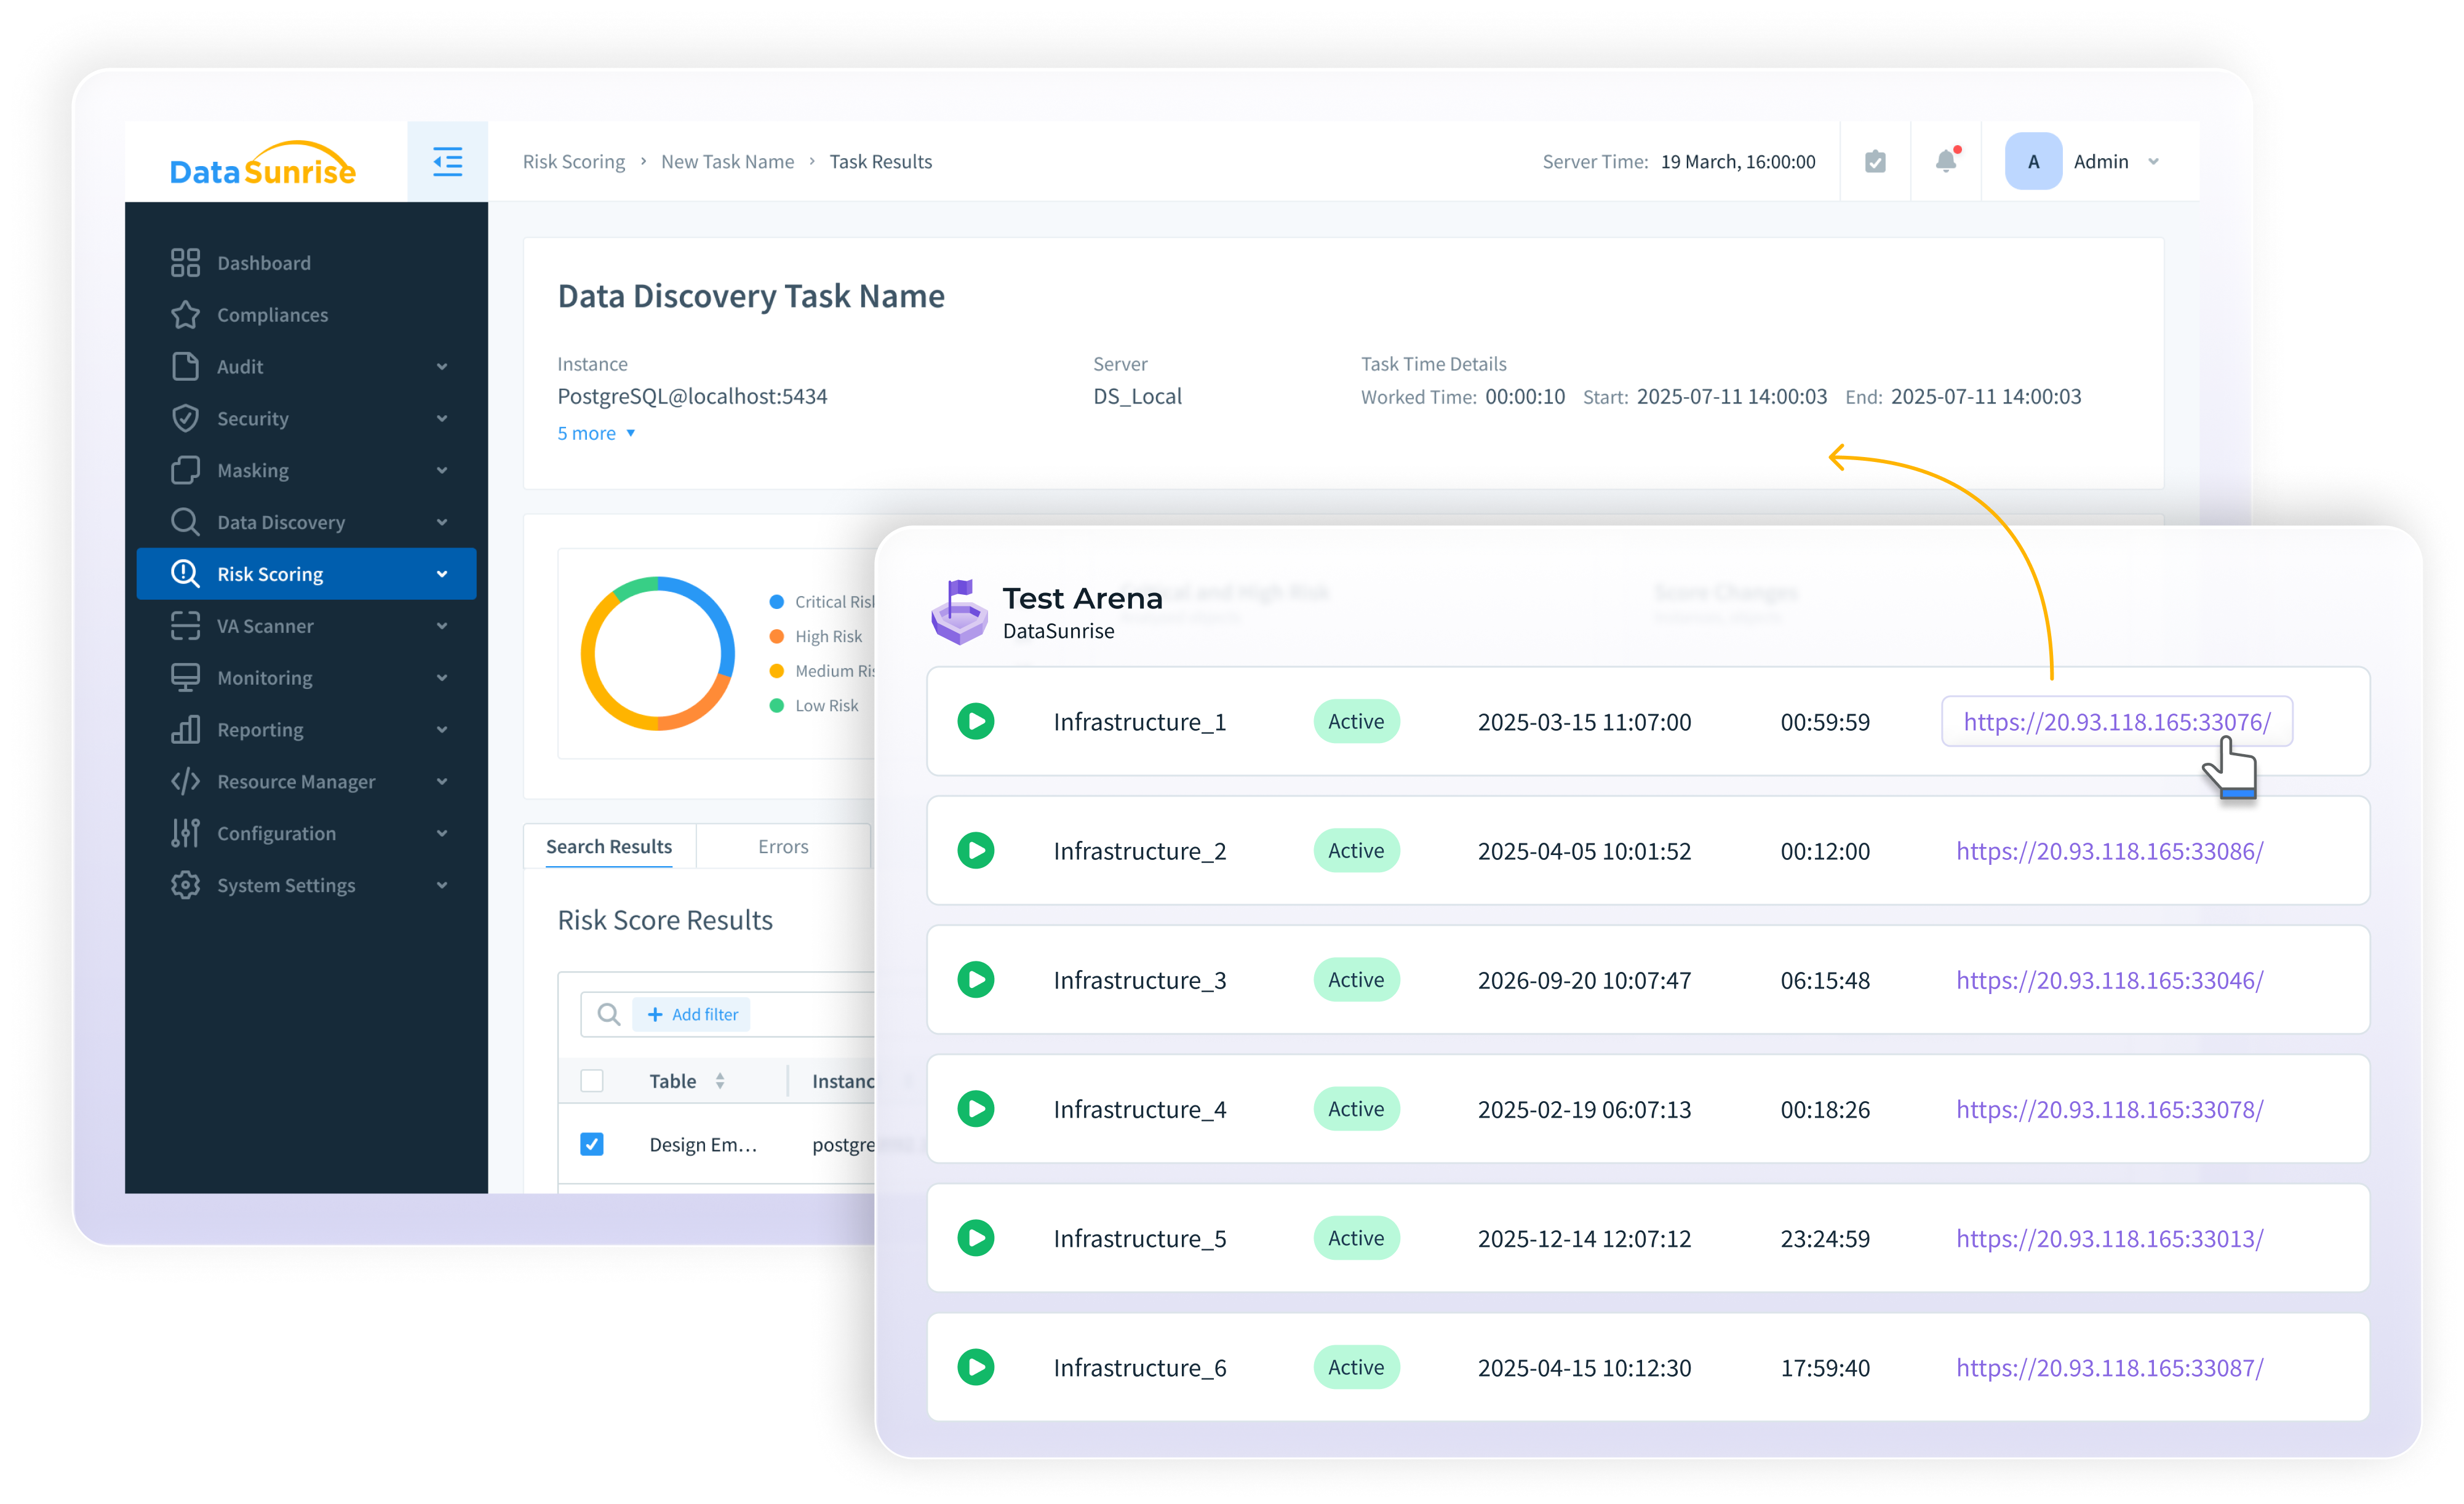
Task: Click the Compliances star icon
Action: (x=185, y=315)
